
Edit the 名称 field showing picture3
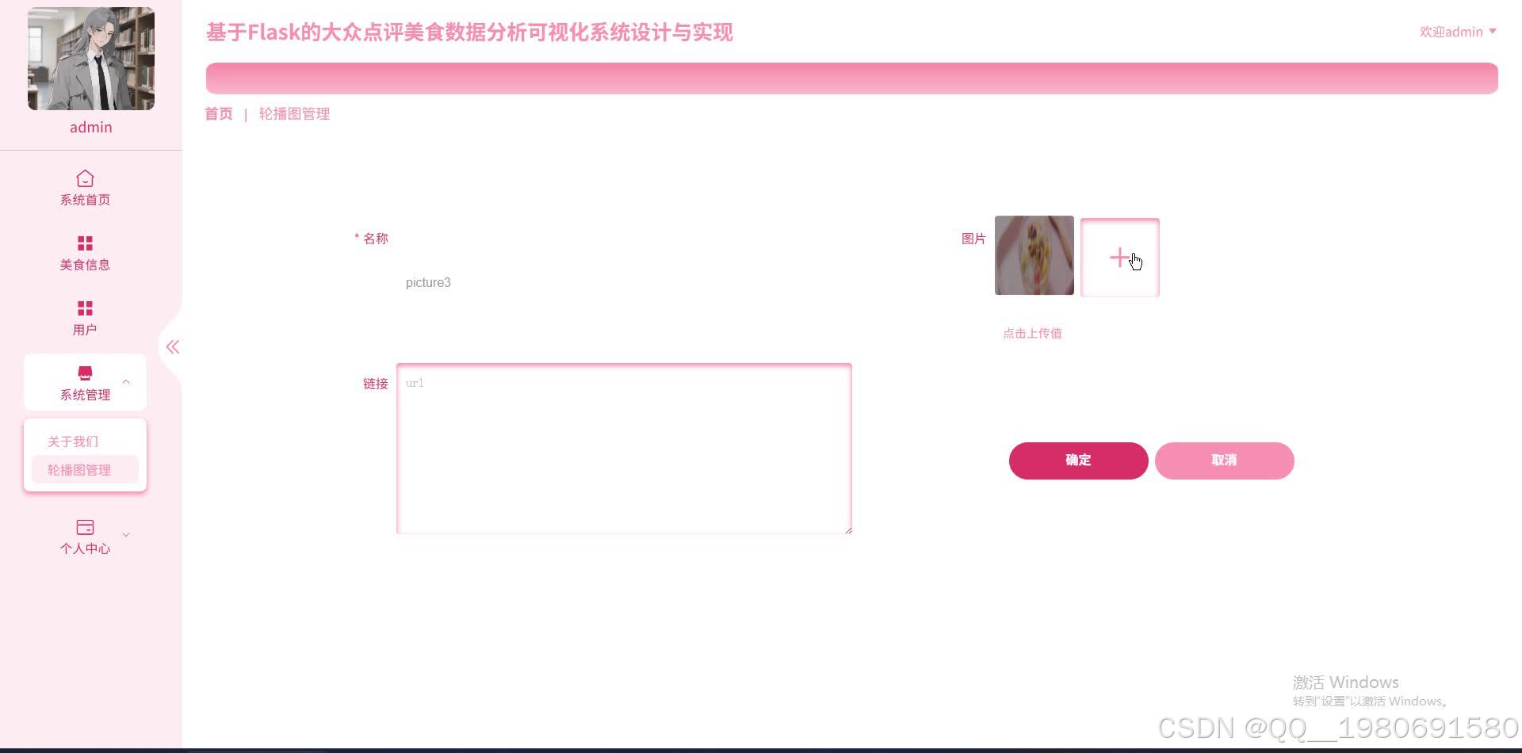[624, 282]
